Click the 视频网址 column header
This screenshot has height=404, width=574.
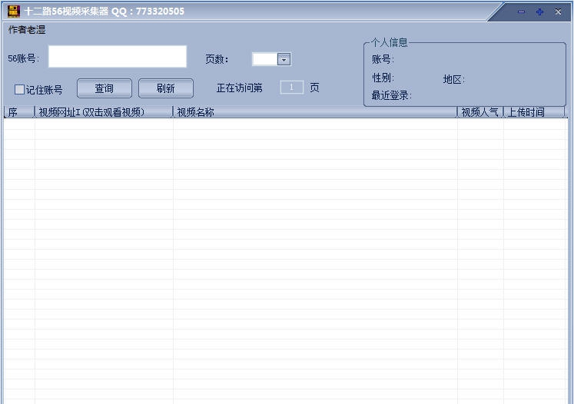(x=104, y=112)
